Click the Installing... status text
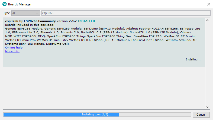 click(193, 59)
